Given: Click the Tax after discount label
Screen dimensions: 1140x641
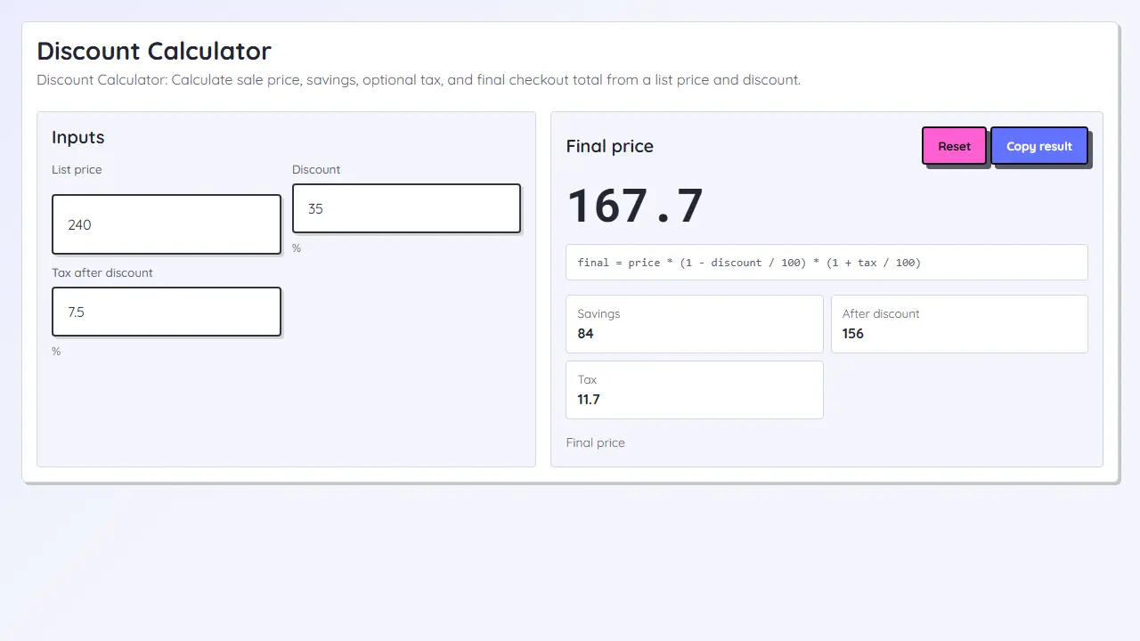Looking at the screenshot, I should tap(102, 272).
